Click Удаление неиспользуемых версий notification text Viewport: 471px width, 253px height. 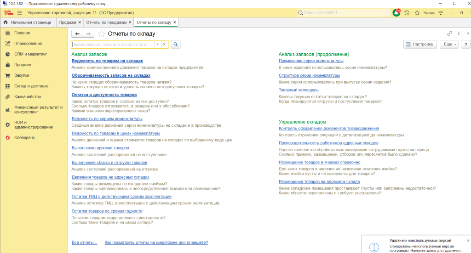(420, 241)
